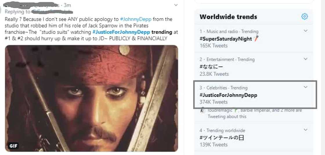Image resolution: width=325 pixels, height=155 pixels.
Task: Open the tweet options chevron above the tweet
Action: (176, 5)
